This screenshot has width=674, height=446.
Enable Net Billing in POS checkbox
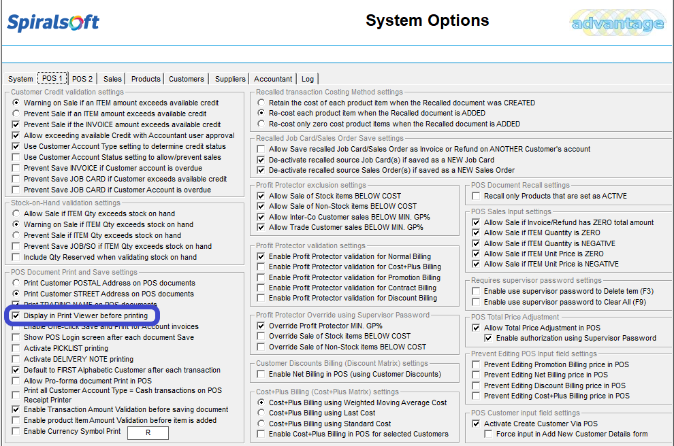[261, 374]
